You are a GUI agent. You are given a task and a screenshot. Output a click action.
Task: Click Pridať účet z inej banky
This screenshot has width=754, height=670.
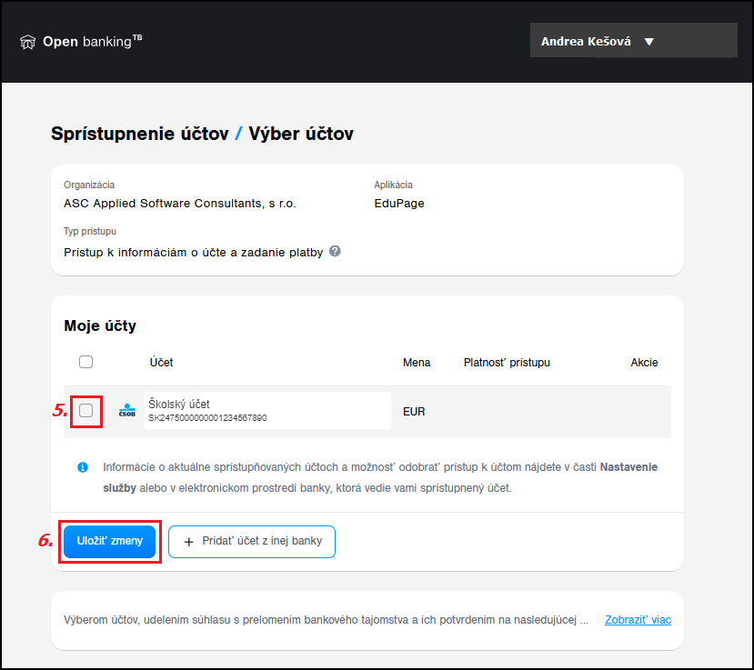tap(252, 541)
